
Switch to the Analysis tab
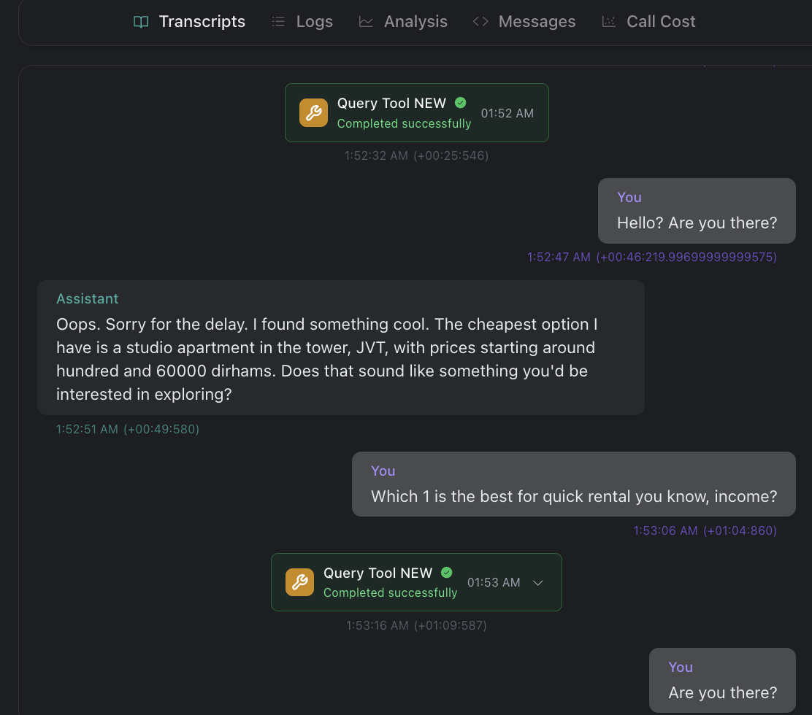(415, 22)
